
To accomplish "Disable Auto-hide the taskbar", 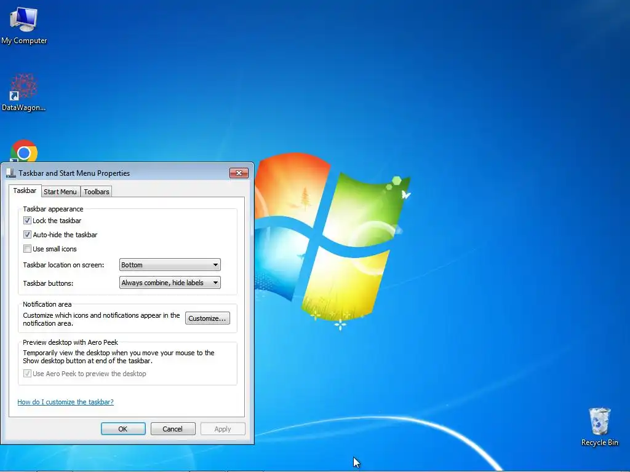I will tap(27, 234).
